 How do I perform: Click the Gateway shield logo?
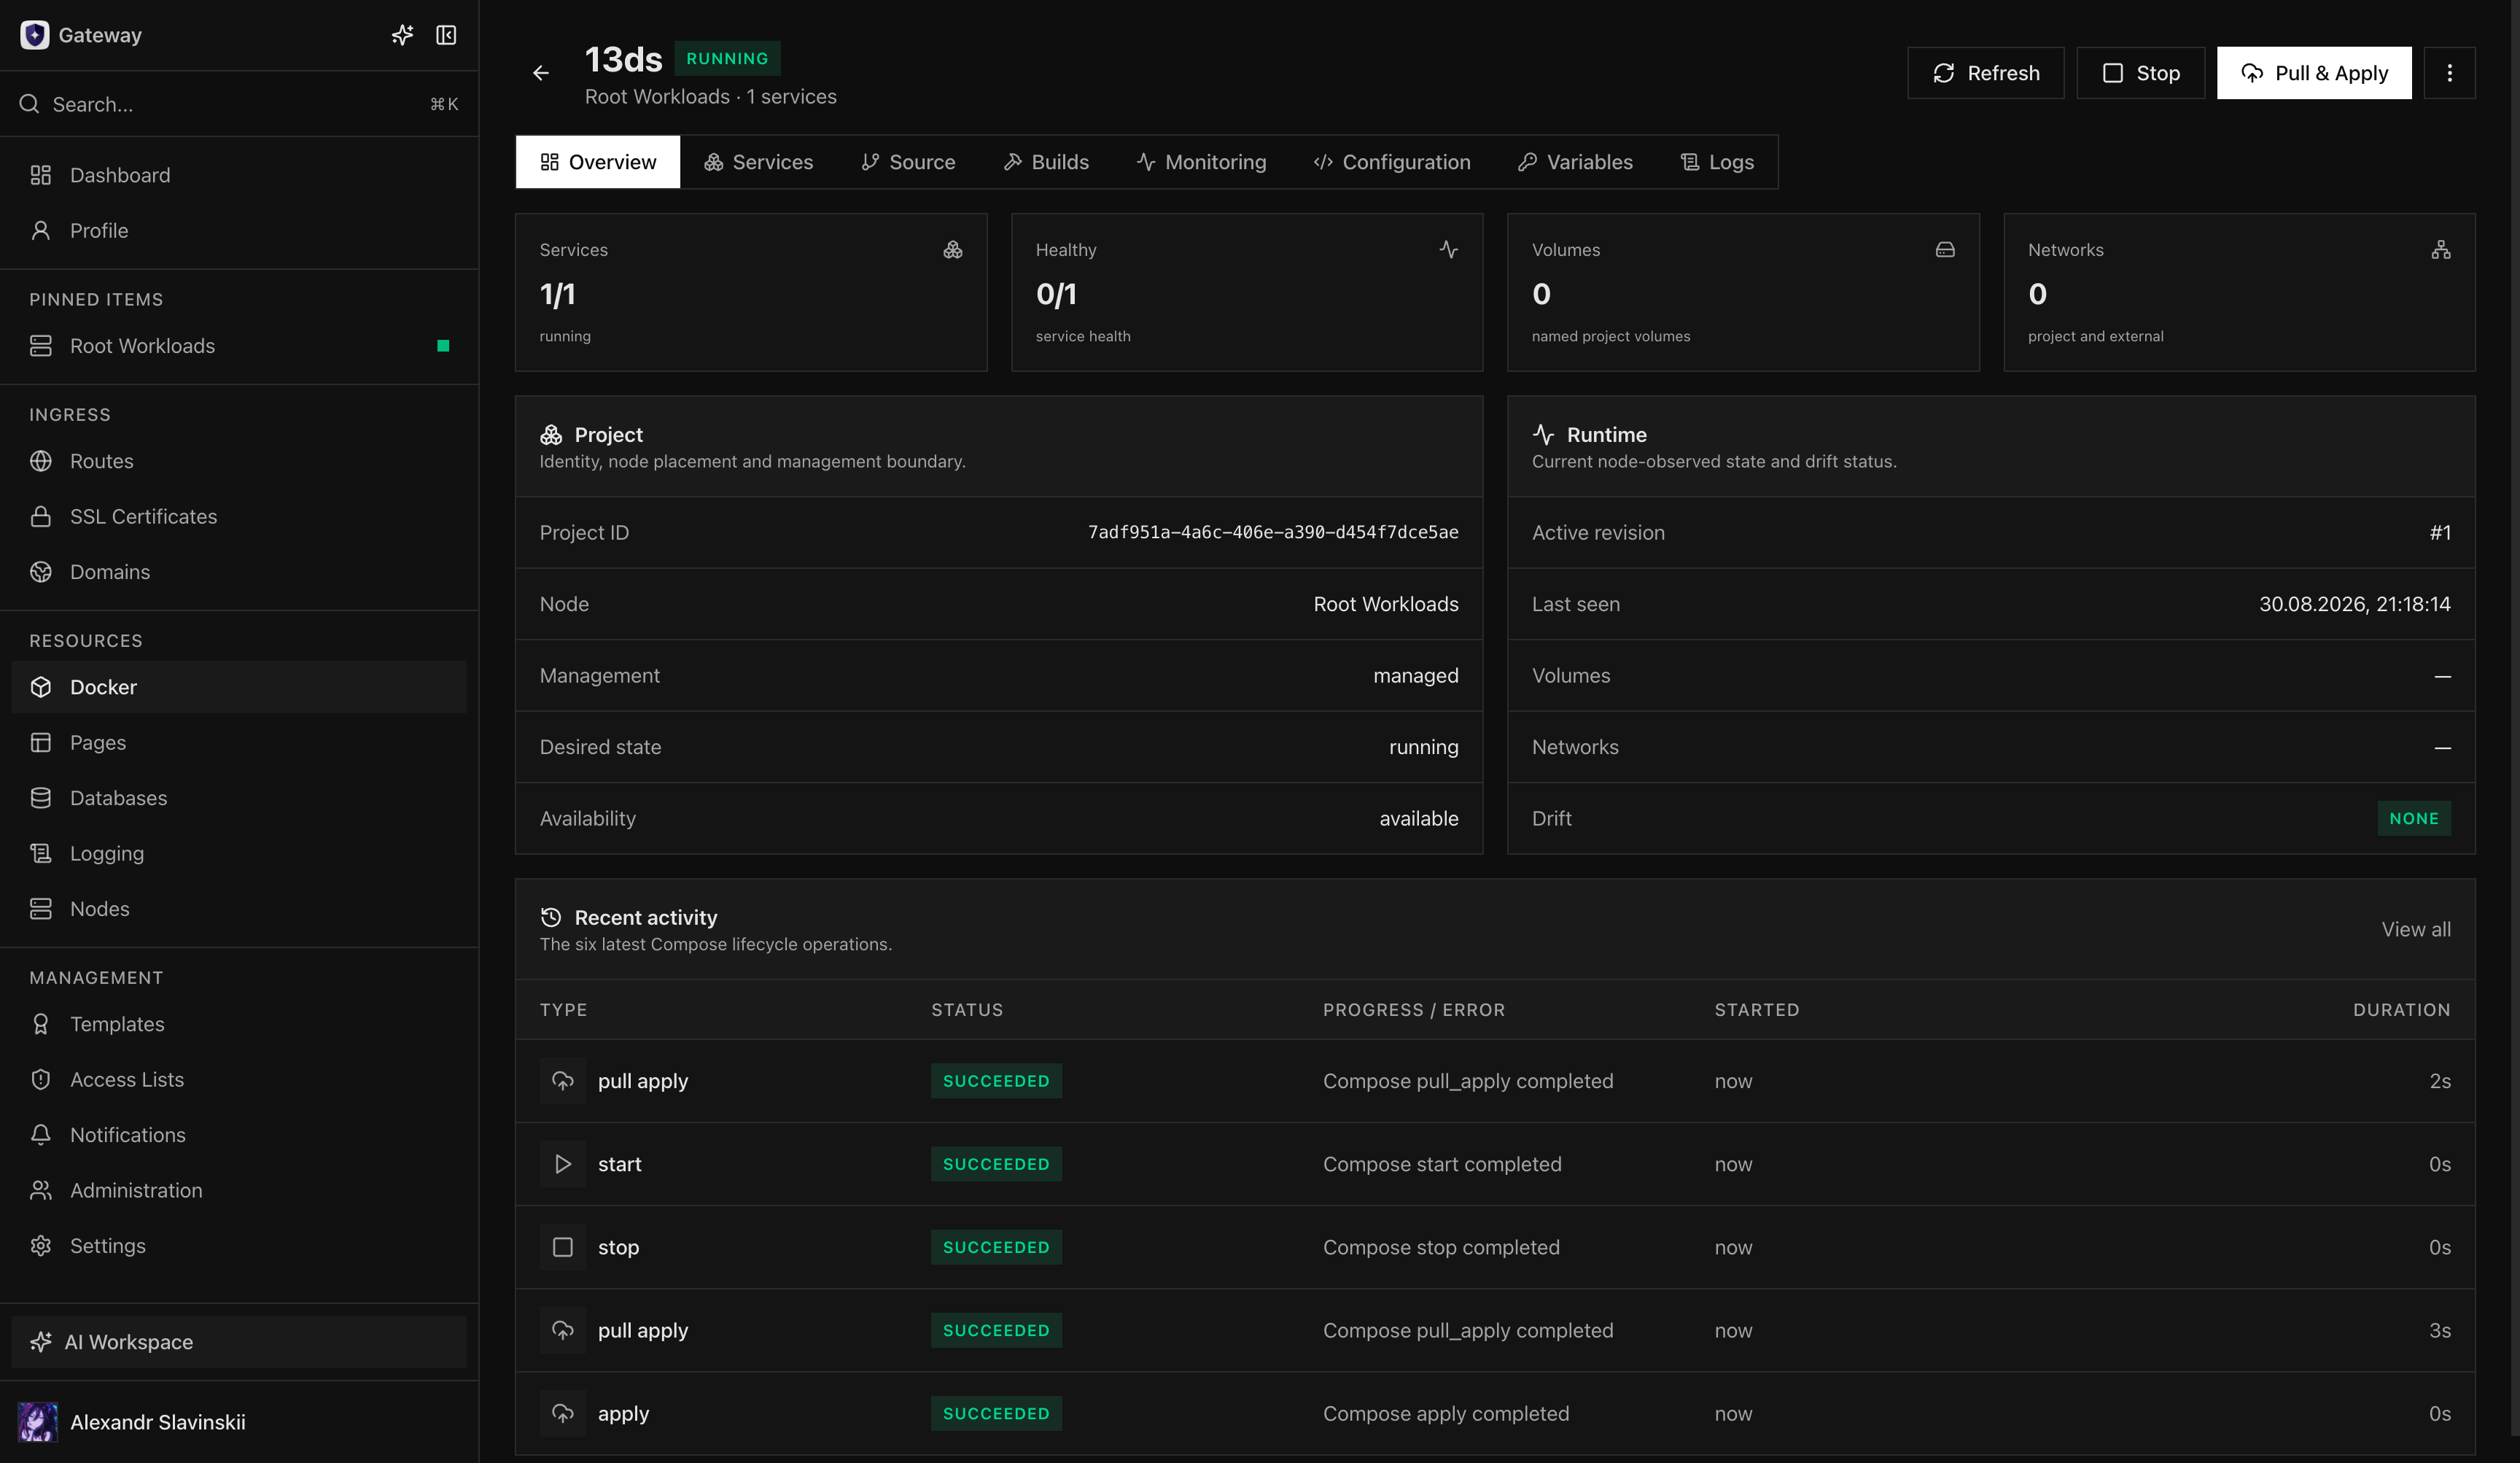[x=35, y=35]
